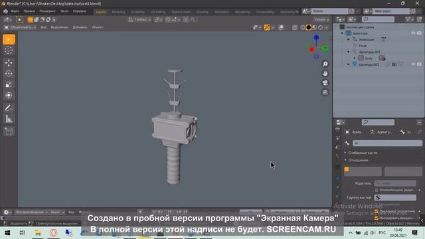Switch perspective/orthographic grid icon
425x239 pixels.
point(325,92)
